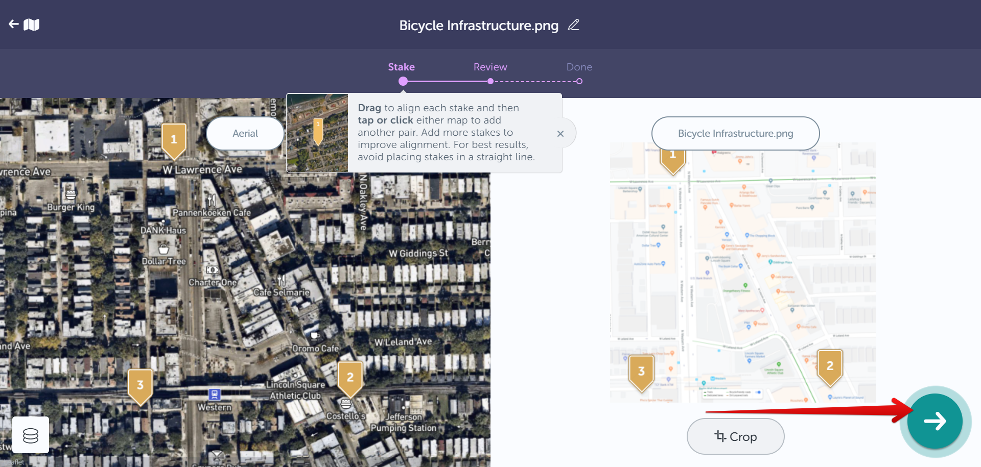Click the Charter One bank icon

(x=213, y=269)
